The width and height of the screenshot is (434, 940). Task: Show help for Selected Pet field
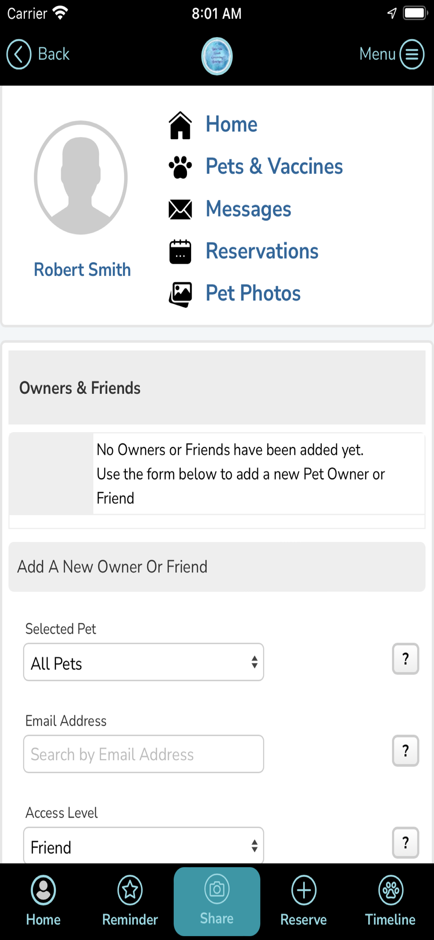click(x=405, y=659)
